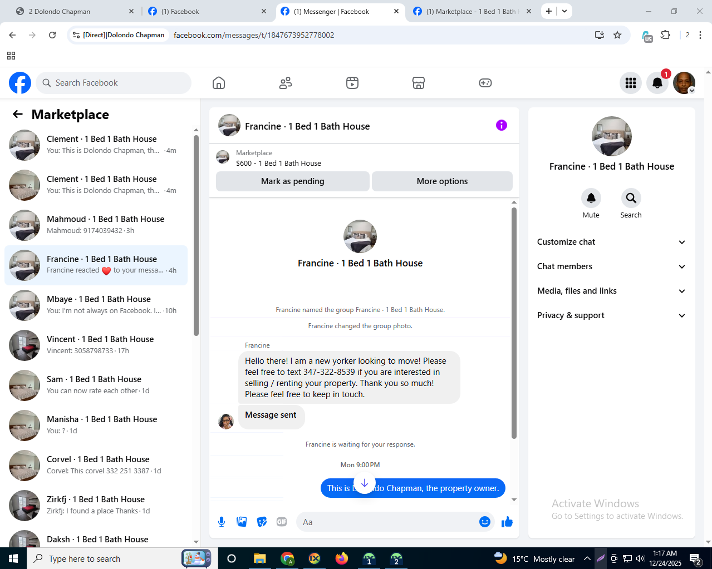712x569 pixels.
Task: Close the Messenger | Facebook tab
Action: (396, 11)
